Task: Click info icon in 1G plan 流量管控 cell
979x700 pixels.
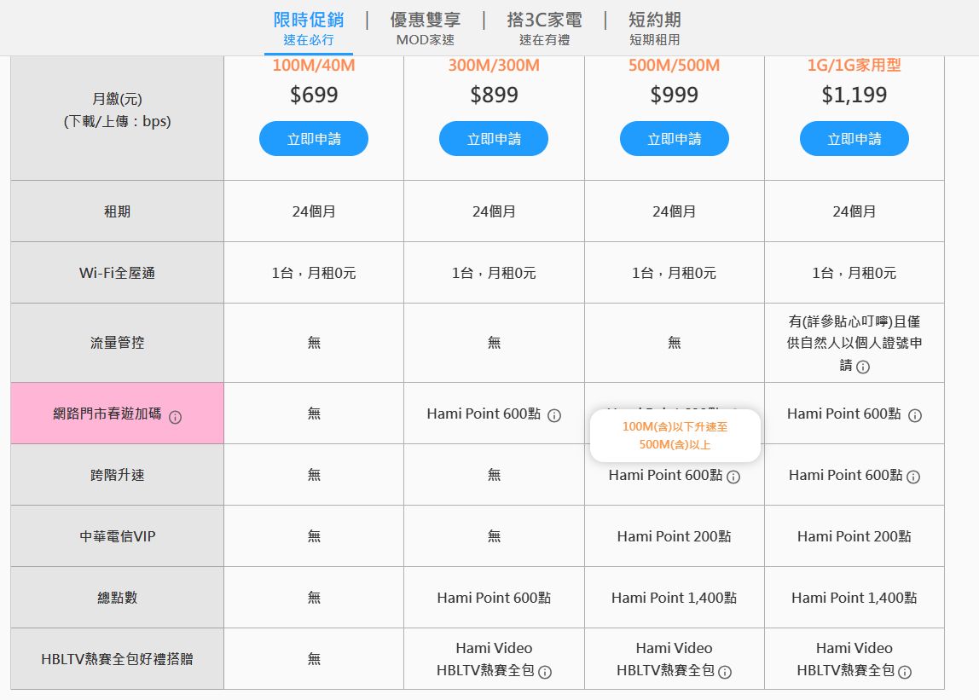Action: (x=862, y=367)
